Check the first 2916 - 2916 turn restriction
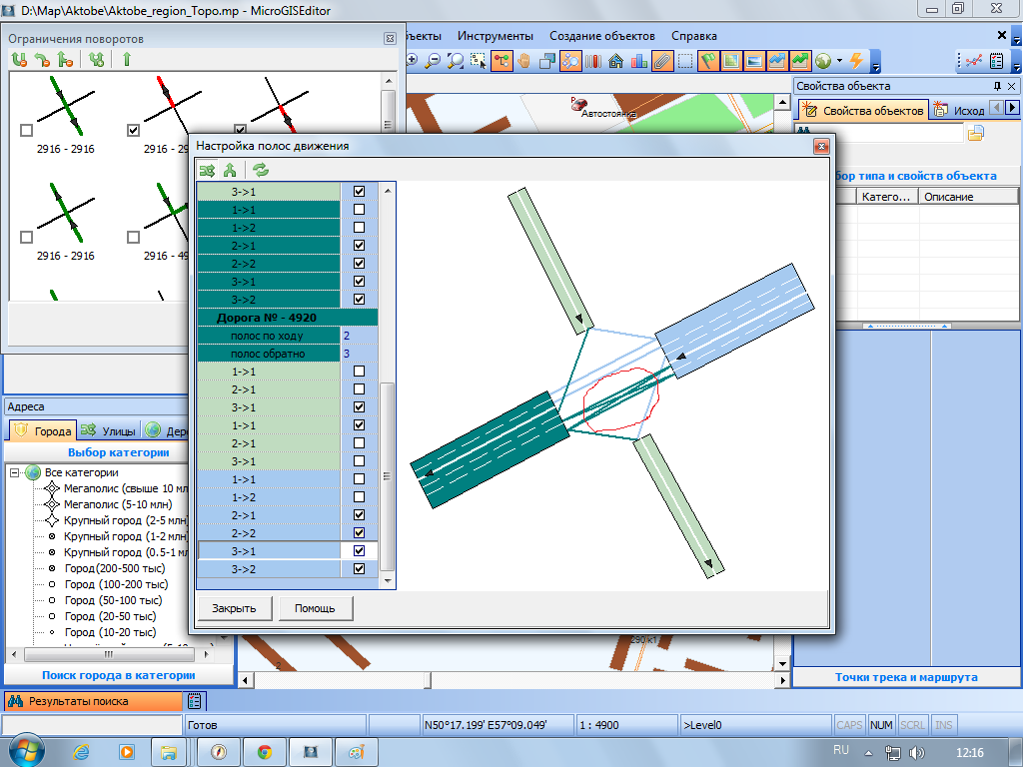 [x=26, y=131]
